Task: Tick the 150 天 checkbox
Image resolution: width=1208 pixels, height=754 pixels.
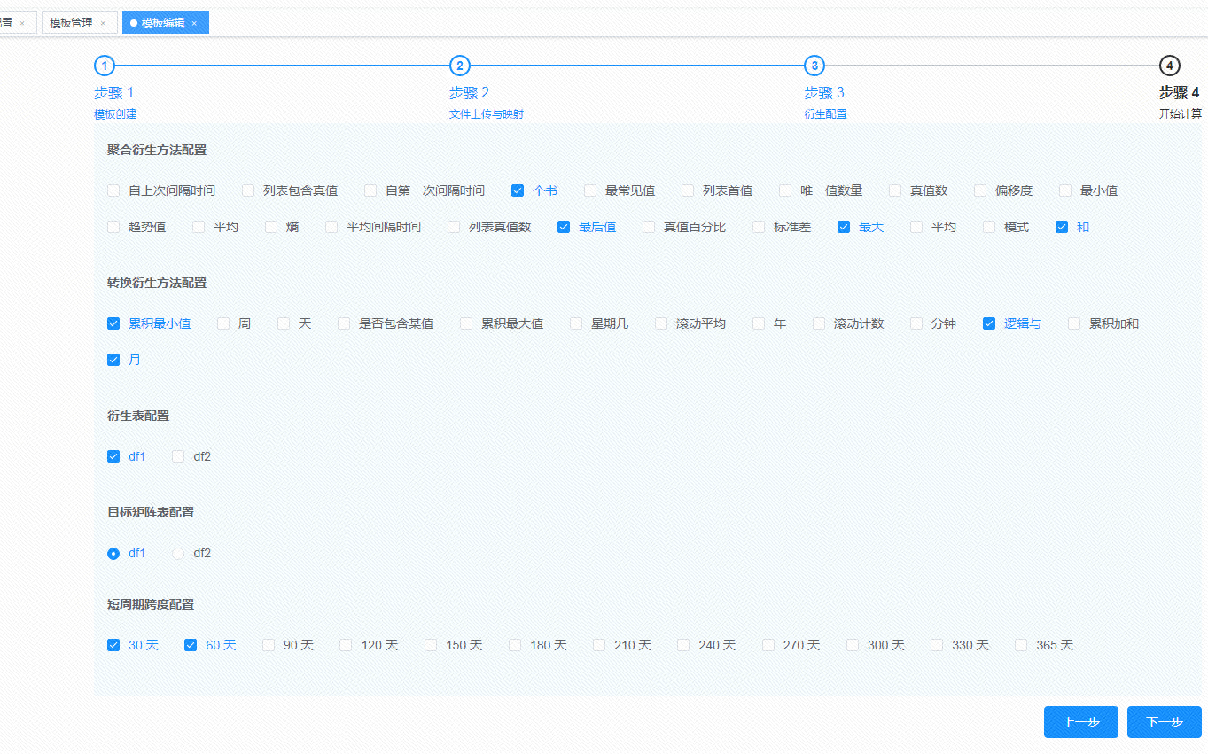Action: pyautogui.click(x=431, y=645)
